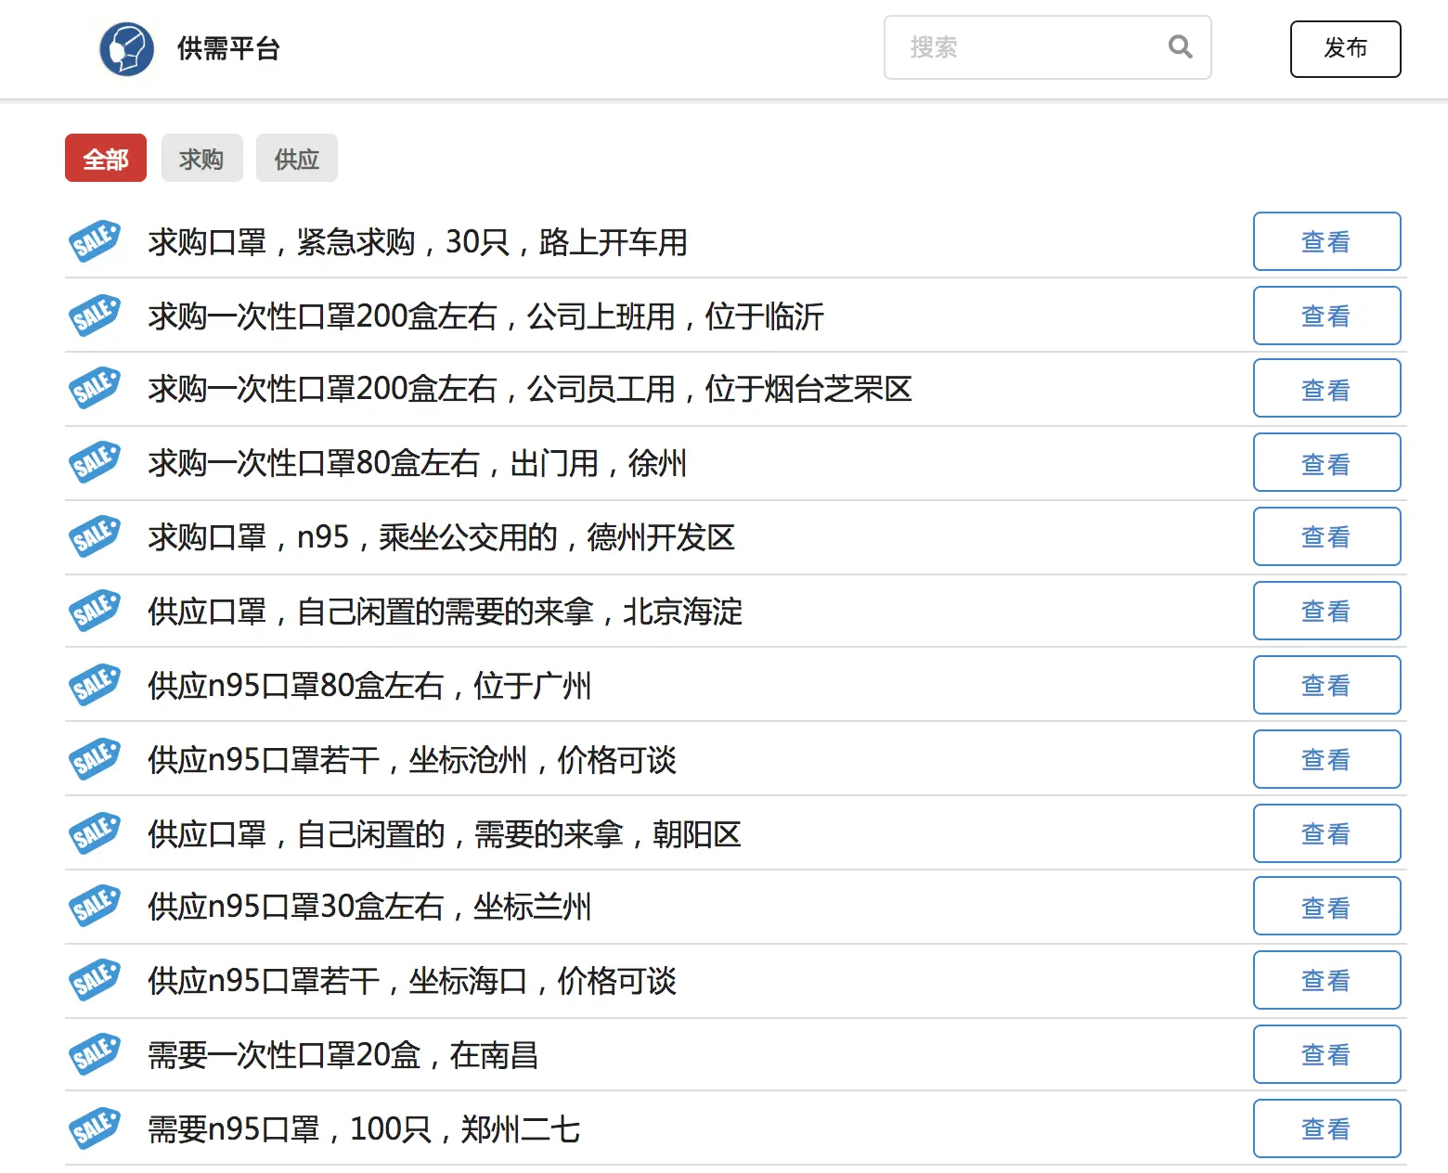This screenshot has height=1173, width=1448.
Task: Open post 需要一次性口罩20盒，在南昌
Action: (343, 1055)
